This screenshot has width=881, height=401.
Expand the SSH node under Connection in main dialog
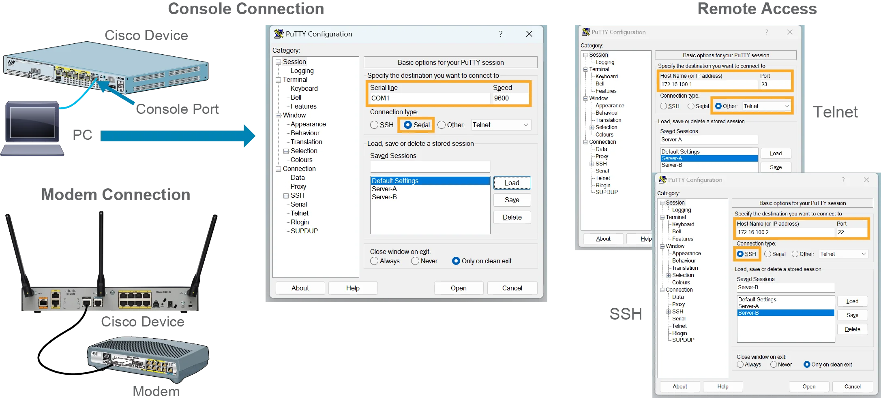click(x=286, y=196)
